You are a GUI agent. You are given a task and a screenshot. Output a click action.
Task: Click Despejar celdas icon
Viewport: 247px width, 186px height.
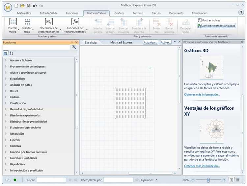point(185,22)
